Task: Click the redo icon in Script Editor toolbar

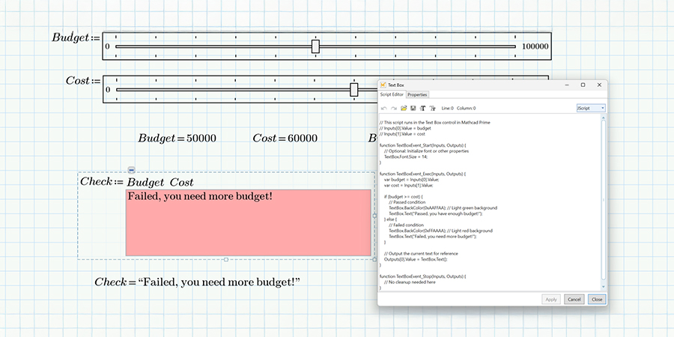Action: tap(394, 109)
